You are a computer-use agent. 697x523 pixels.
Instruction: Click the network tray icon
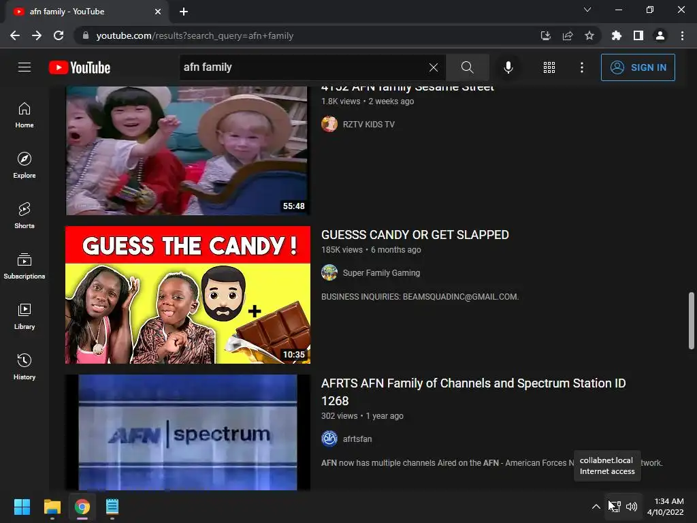(x=615, y=507)
